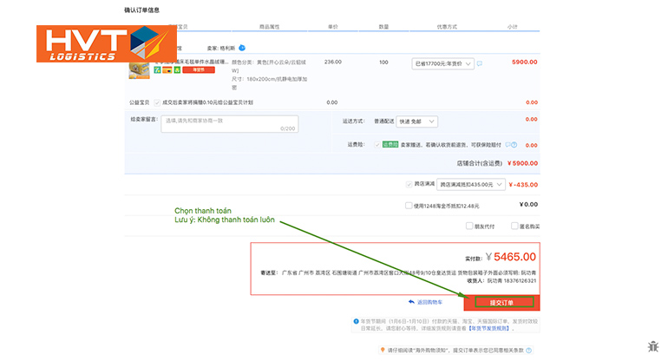Click the red 提交订单 submit button

click(501, 303)
